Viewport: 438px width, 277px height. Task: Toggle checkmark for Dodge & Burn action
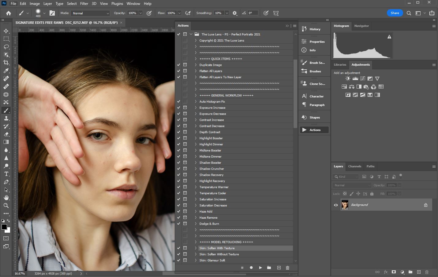pyautogui.click(x=178, y=224)
